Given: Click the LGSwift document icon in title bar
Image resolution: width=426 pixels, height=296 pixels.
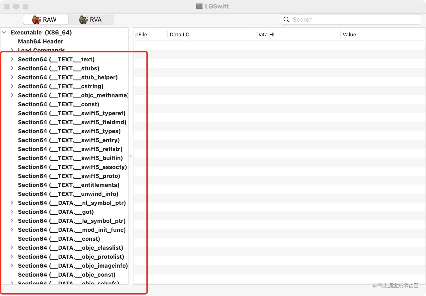Looking at the screenshot, I should pyautogui.click(x=199, y=6).
